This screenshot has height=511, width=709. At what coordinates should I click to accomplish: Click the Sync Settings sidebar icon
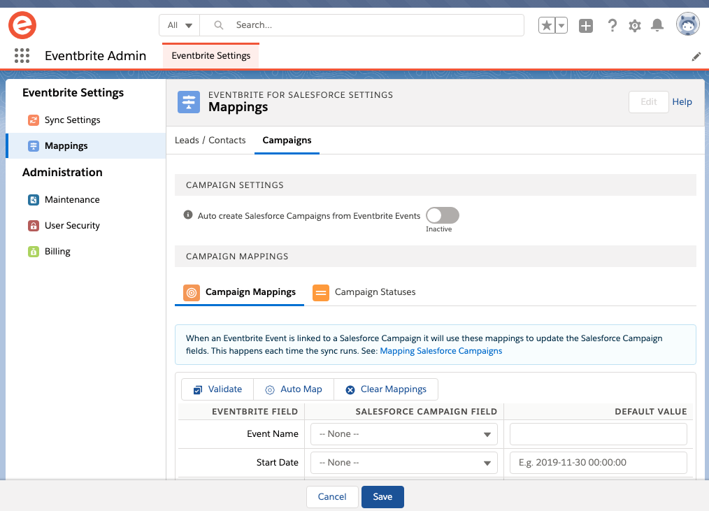pyautogui.click(x=34, y=120)
